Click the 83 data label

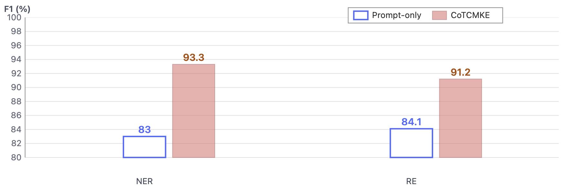[144, 130]
